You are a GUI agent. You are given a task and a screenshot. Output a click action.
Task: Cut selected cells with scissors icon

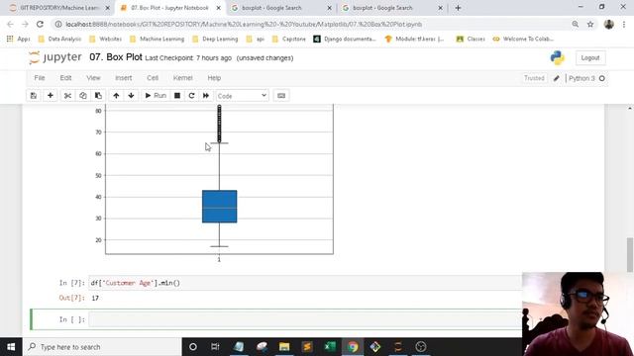[67, 96]
